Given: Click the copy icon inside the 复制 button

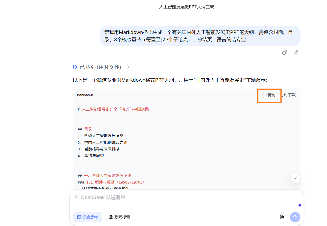Looking at the screenshot, I should (x=264, y=95).
